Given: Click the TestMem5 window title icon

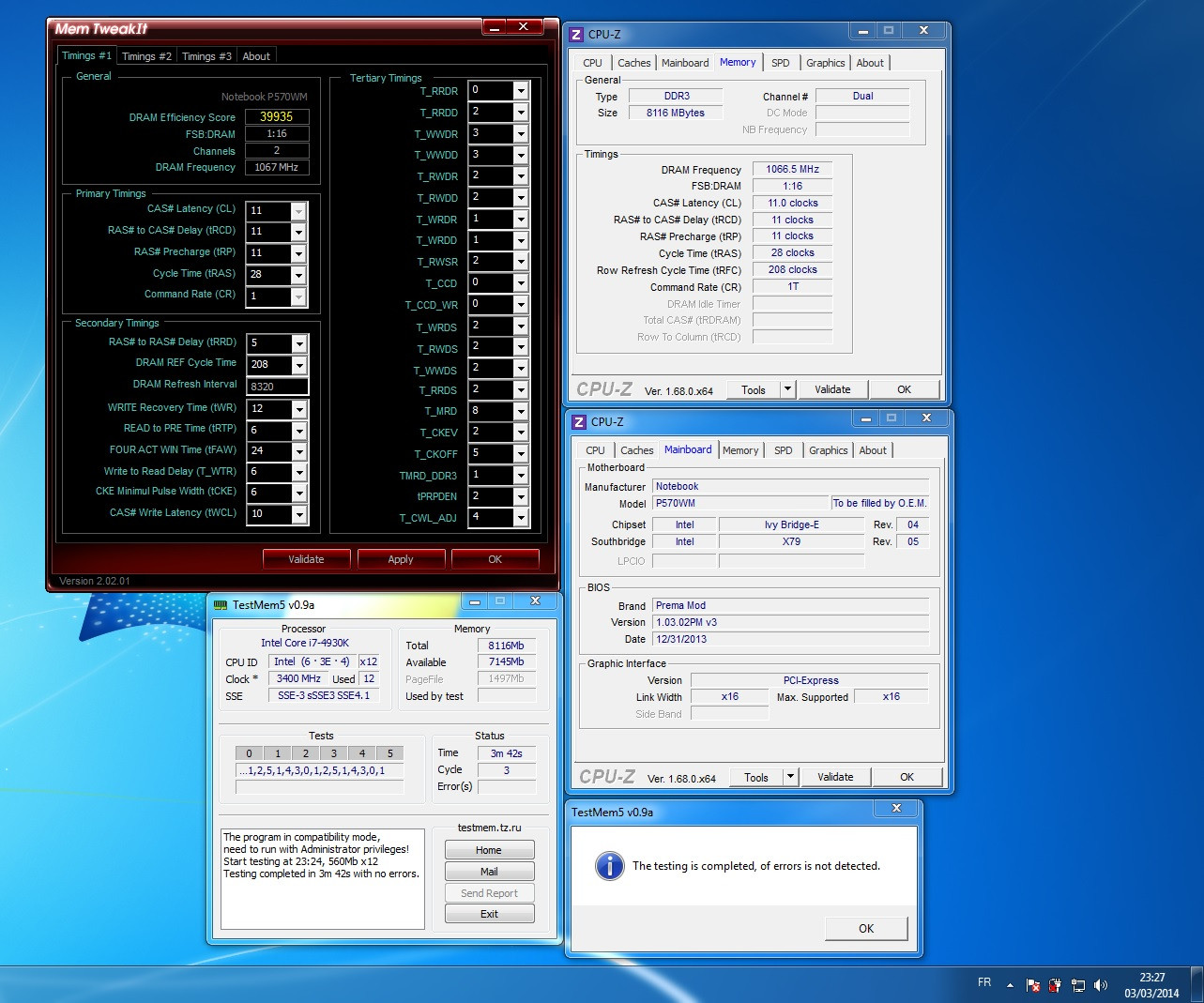Looking at the screenshot, I should pos(221,605).
